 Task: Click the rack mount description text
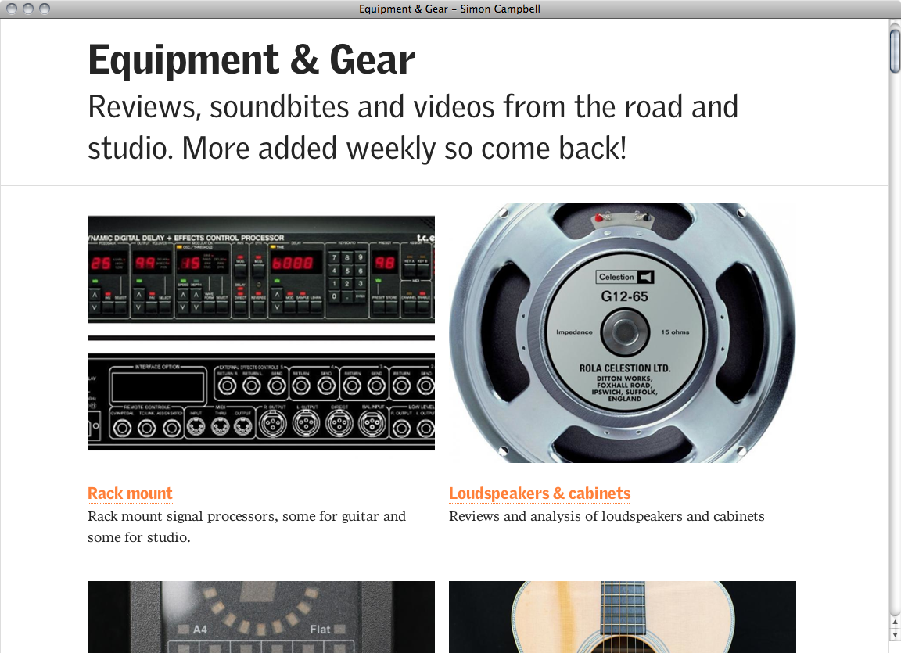coord(246,526)
